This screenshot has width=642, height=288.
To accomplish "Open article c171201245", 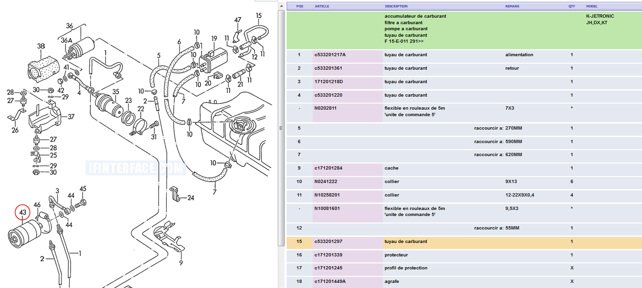I will pyautogui.click(x=328, y=268).
